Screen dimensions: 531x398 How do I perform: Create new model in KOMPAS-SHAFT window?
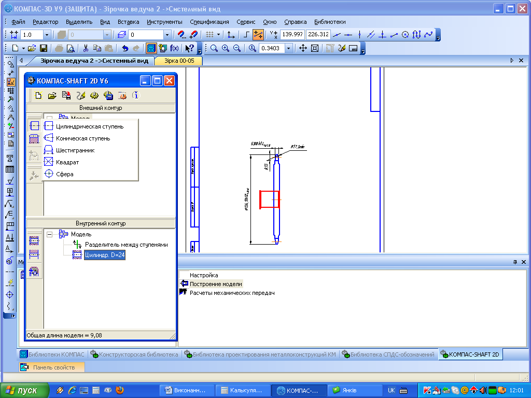tap(38, 95)
